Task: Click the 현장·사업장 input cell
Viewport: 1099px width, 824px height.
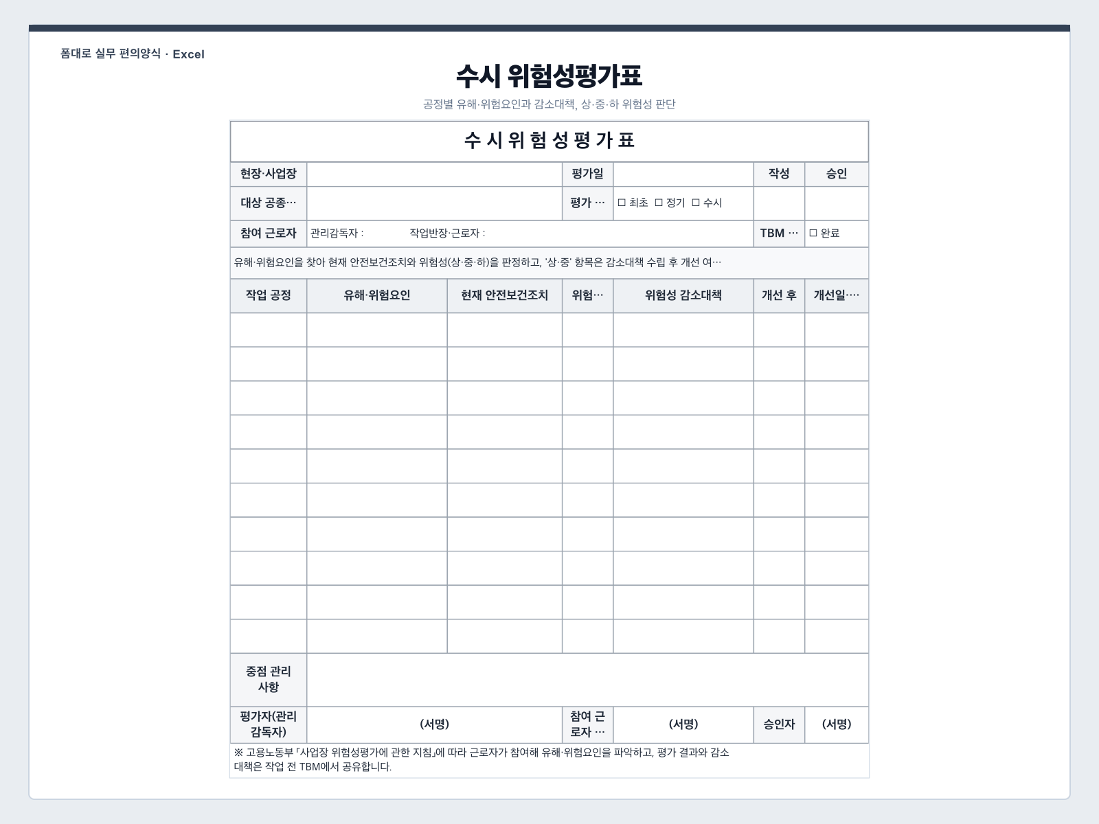Action: click(x=434, y=174)
